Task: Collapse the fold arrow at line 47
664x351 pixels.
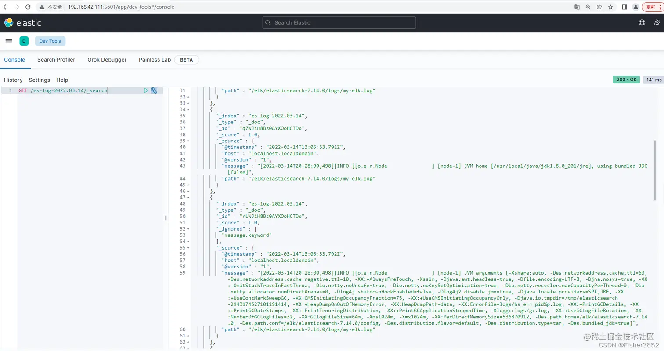Action: coord(188,198)
